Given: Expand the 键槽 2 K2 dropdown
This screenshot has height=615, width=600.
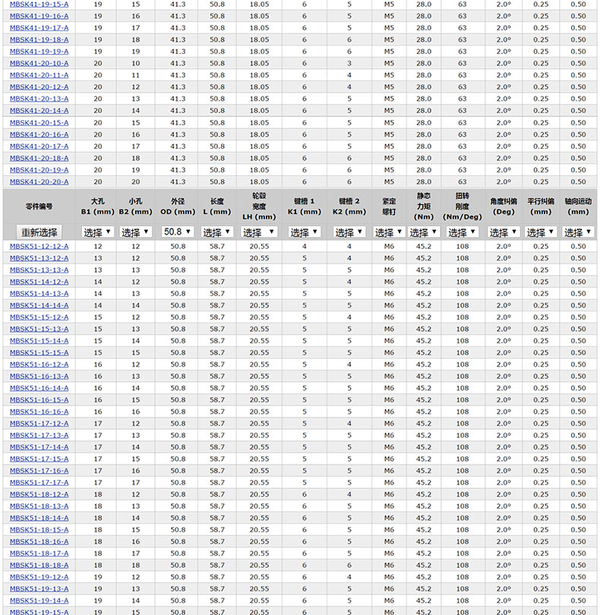Looking at the screenshot, I should (349, 232).
